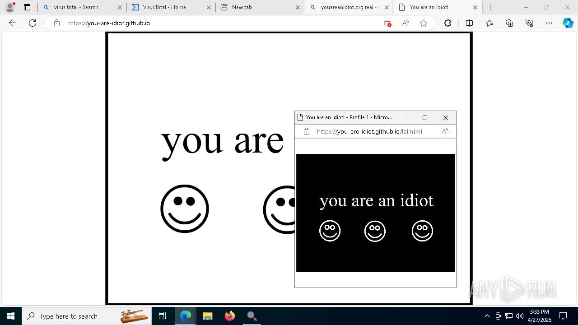Open the Favorites list icon
578x325 pixels.
pos(489,23)
